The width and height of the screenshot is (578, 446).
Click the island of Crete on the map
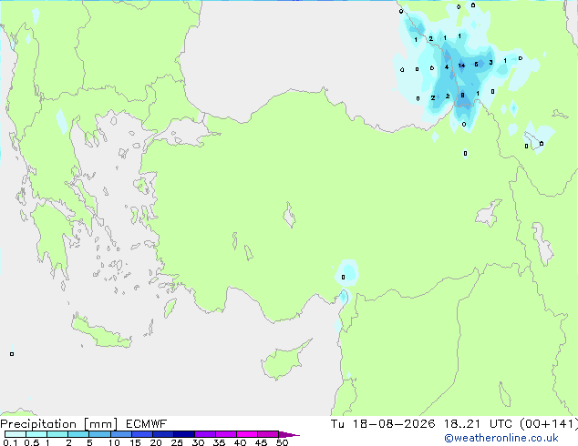click(101, 333)
